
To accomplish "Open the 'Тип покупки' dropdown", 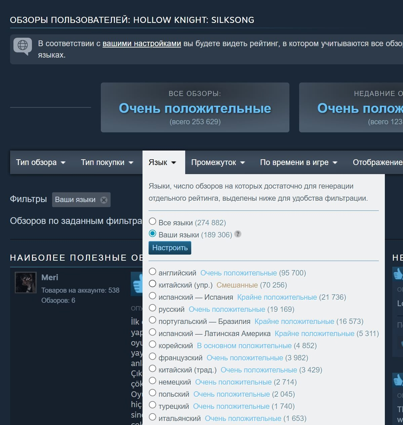I will [107, 162].
